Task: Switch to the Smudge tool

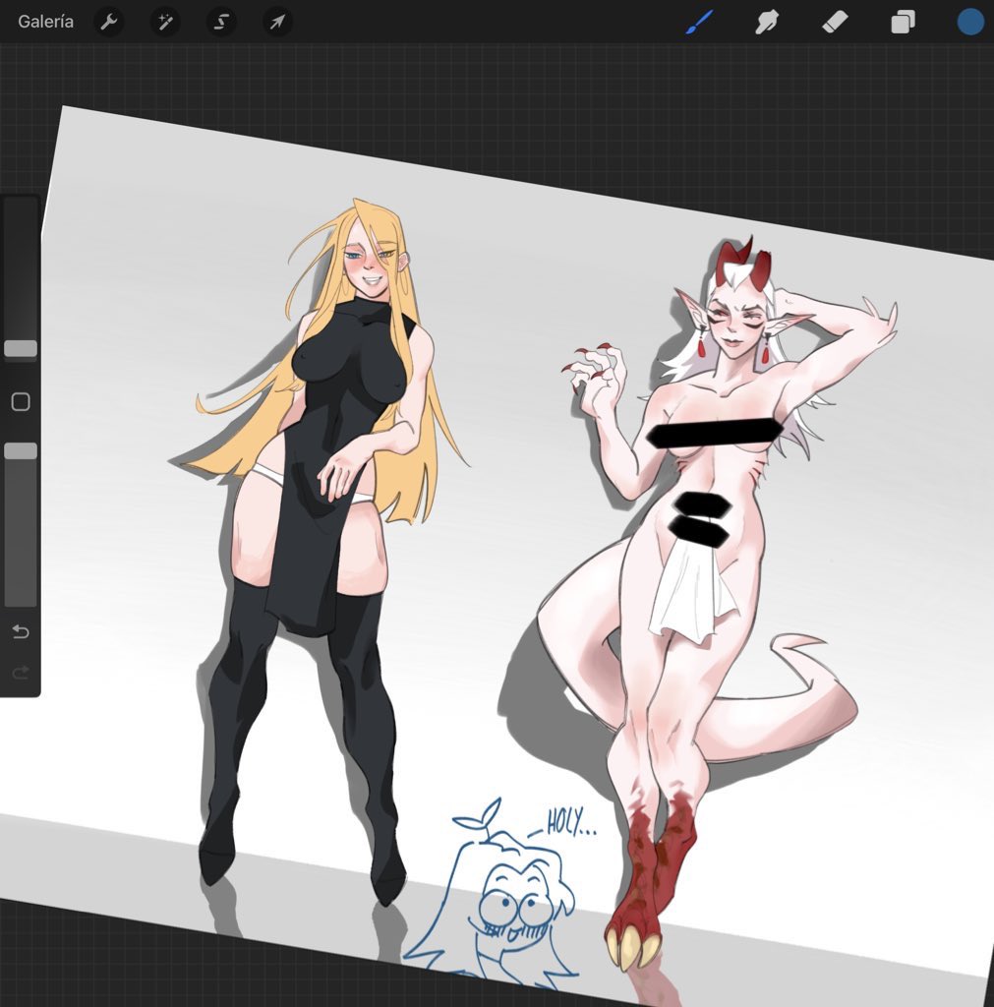Action: (766, 22)
